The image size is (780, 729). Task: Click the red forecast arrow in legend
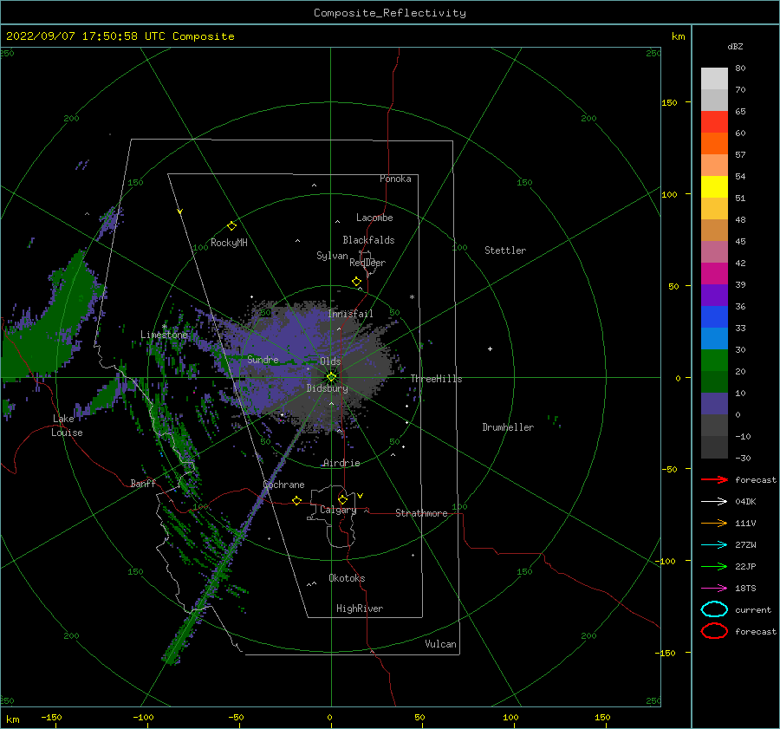714,479
